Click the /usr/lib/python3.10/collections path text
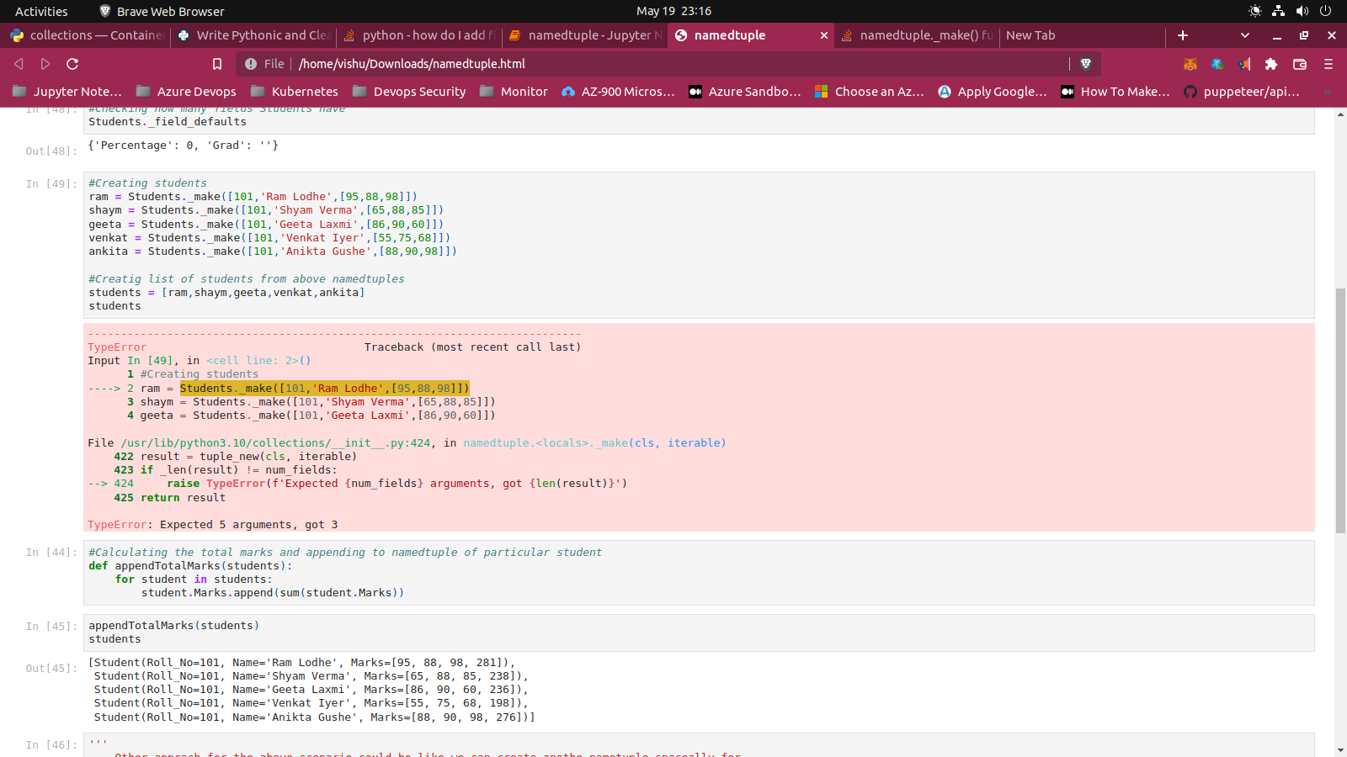The width and height of the screenshot is (1347, 757). pos(275,443)
